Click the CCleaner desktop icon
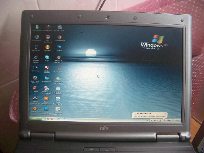The image size is (204, 153). tap(35, 88)
